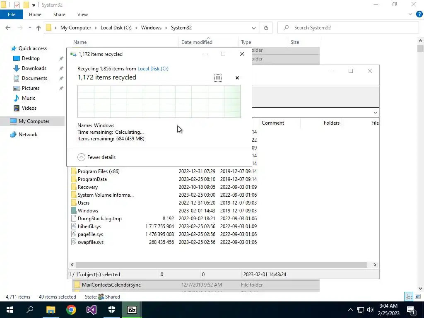Open network status tray icon
Image resolution: width=424 pixels, height=318 pixels.
(361, 310)
